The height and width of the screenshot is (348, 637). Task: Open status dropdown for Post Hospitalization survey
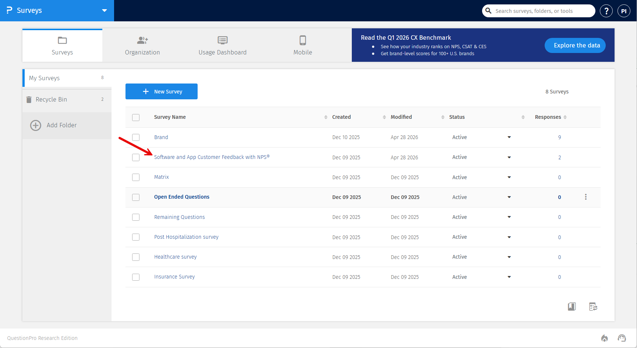click(x=509, y=237)
